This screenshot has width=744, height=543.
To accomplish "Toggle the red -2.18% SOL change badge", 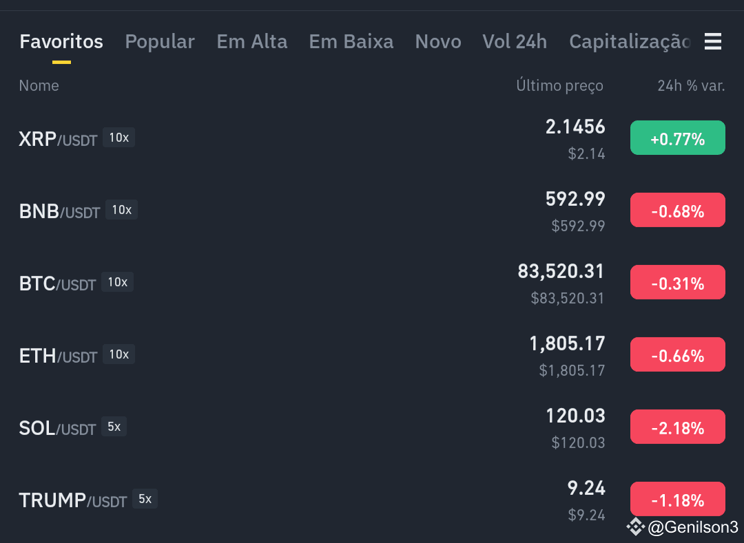I will click(678, 427).
